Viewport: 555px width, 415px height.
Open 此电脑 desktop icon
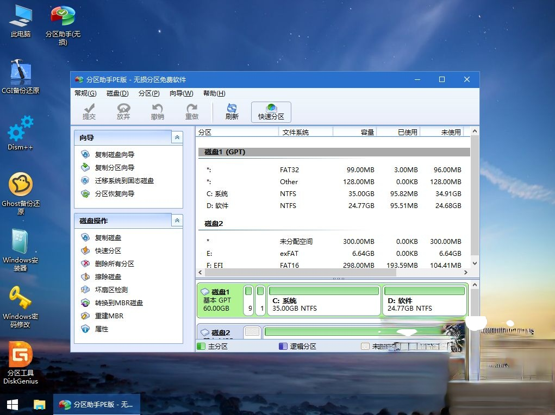21,21
